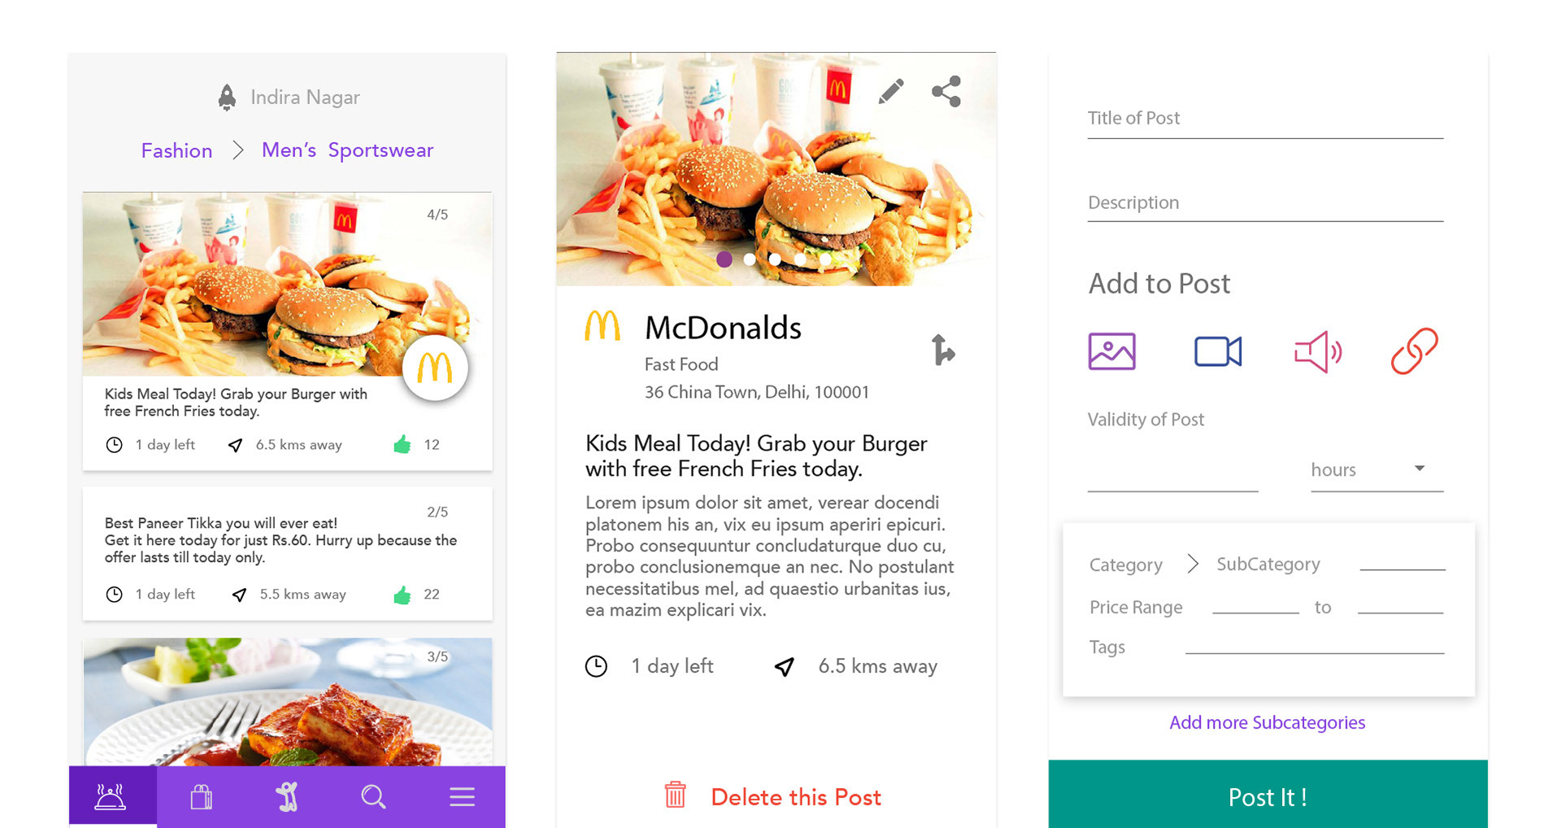
Task: Click the pencil edit icon on post image
Action: click(x=891, y=91)
